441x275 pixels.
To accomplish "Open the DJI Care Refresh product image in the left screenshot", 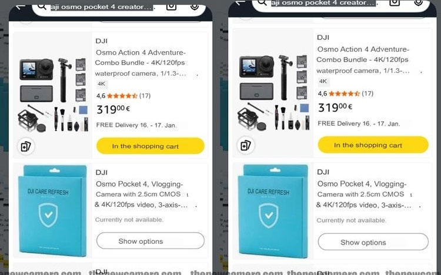I will coord(52,210).
